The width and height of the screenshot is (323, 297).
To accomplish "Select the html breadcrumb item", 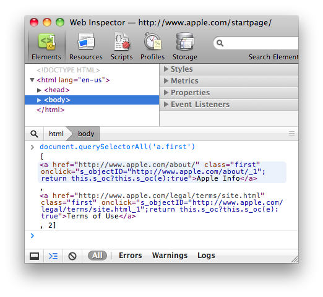I will 56,134.
